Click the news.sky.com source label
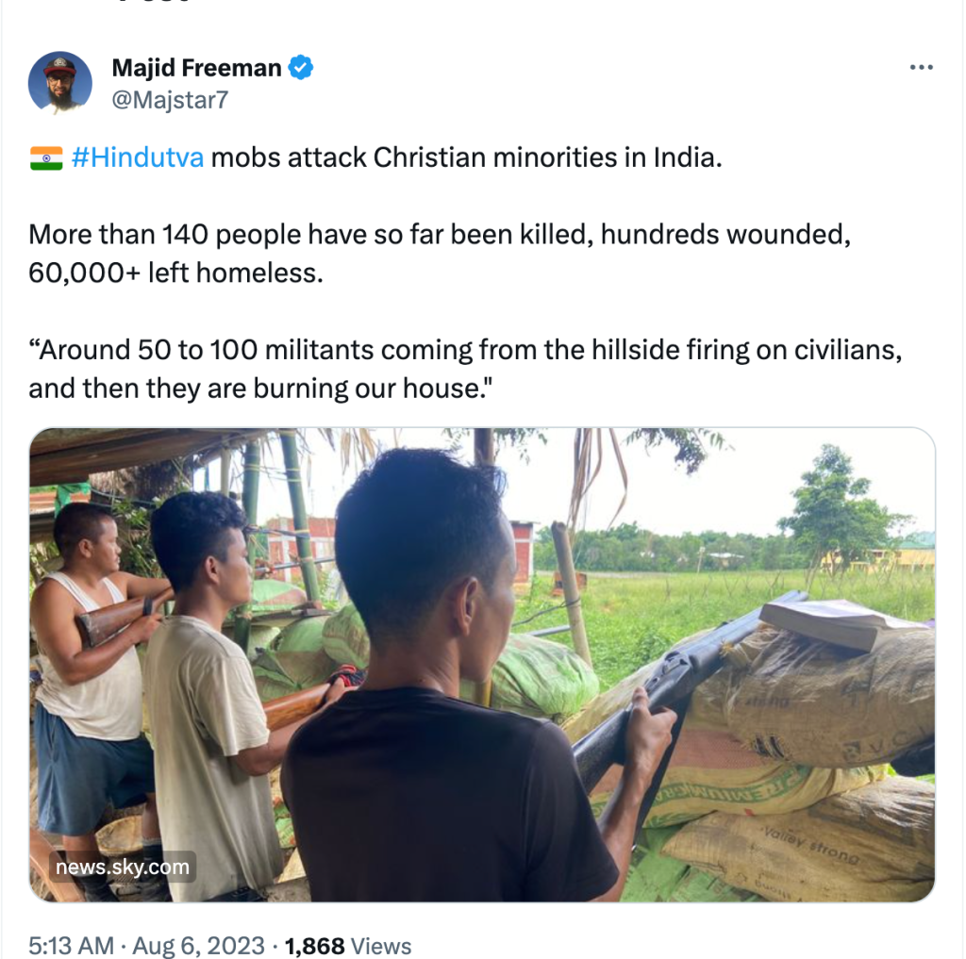Image resolution: width=966 pixels, height=959 pixels. (122, 867)
